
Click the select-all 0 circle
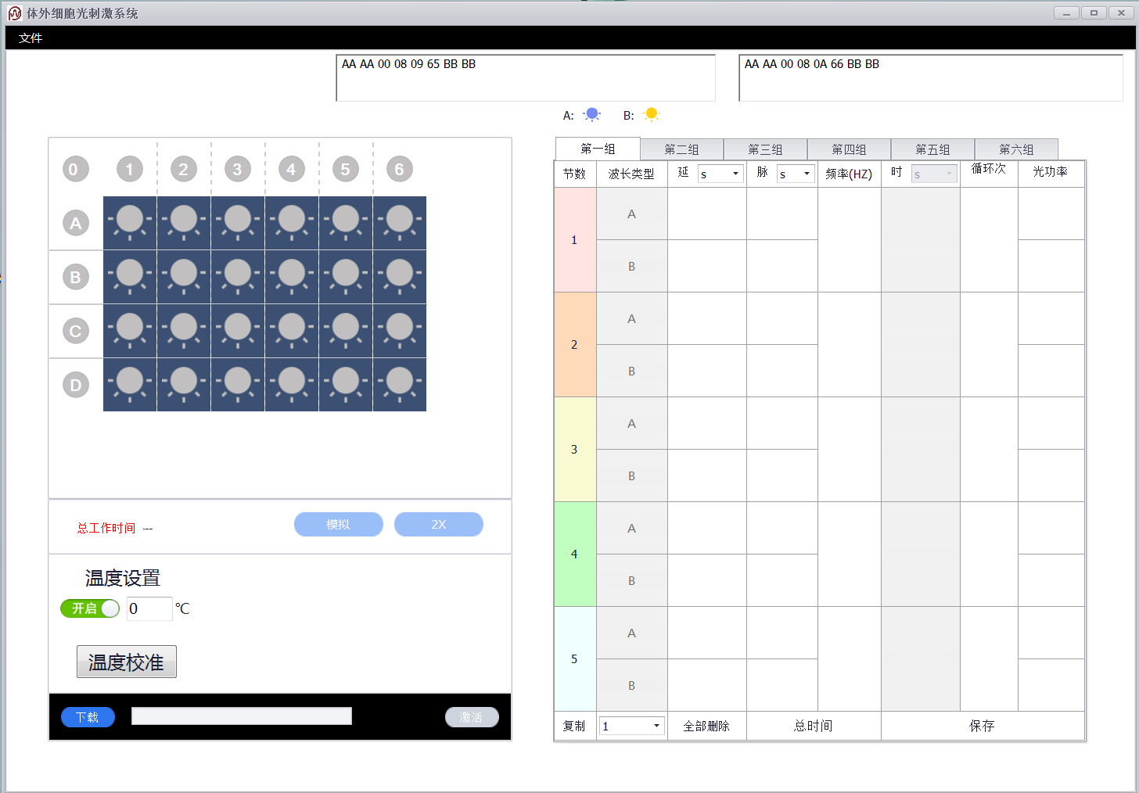pos(76,169)
